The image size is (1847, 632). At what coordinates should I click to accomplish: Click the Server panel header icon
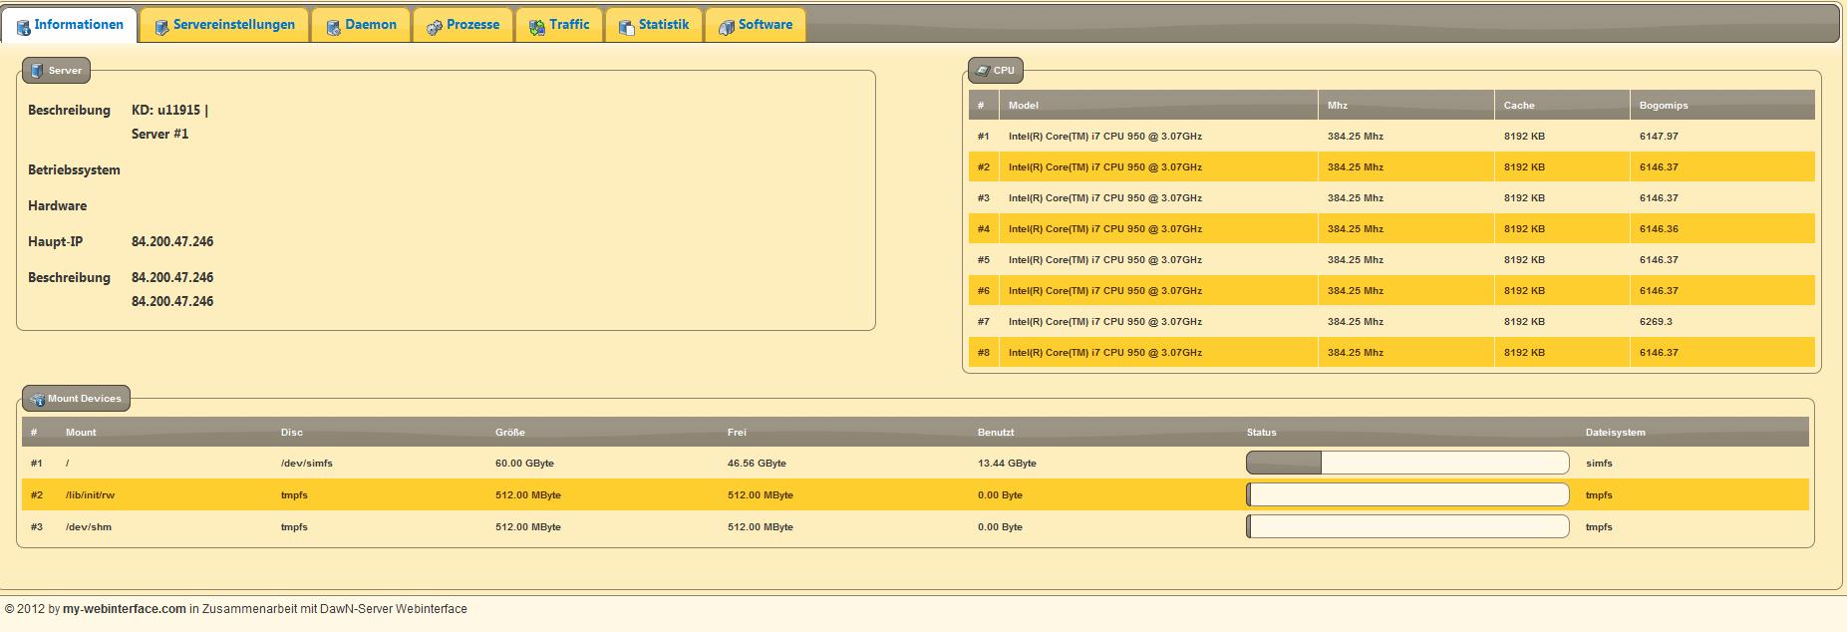(x=37, y=71)
